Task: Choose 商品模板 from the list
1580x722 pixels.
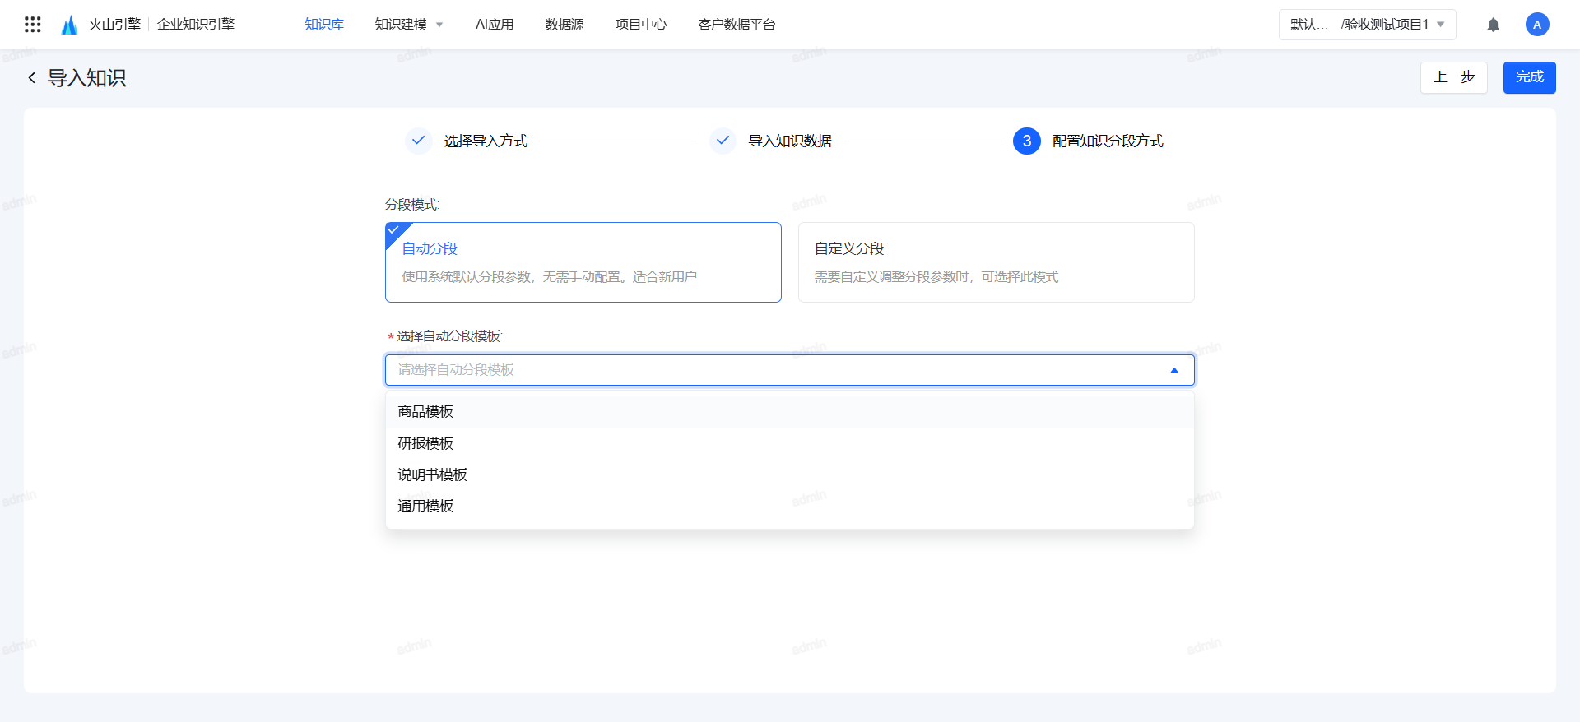Action: (426, 412)
